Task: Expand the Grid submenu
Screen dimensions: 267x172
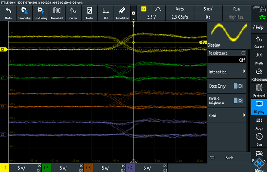Action: 227,116
